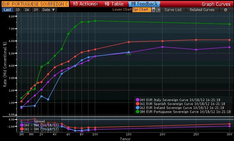Select the 1W range tab

(x=26, y=10)
